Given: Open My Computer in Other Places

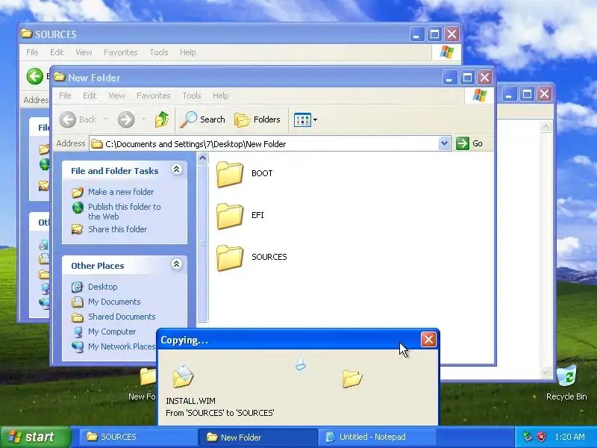Looking at the screenshot, I should tap(112, 332).
